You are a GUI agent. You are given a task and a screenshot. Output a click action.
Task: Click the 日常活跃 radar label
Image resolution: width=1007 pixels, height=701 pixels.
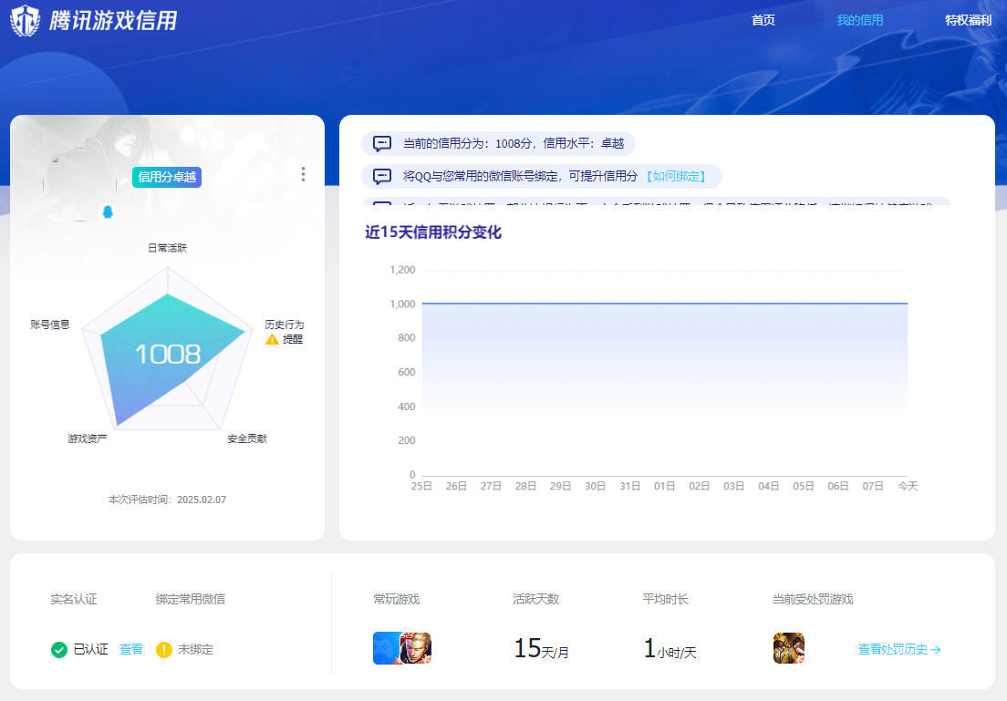tap(167, 248)
